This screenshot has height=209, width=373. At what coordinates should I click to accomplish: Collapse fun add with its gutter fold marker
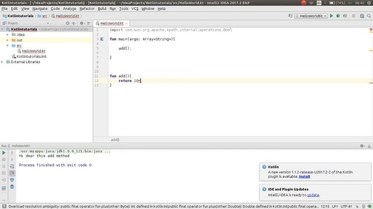point(108,76)
